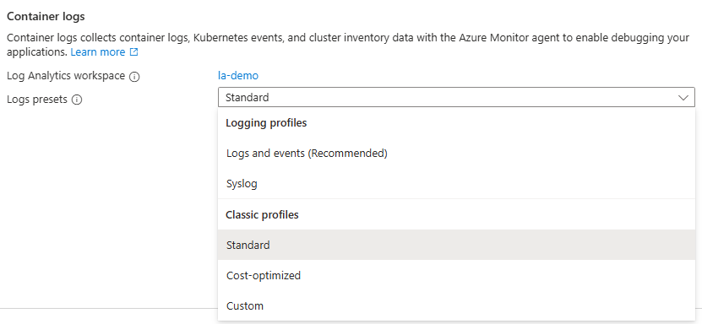The width and height of the screenshot is (702, 324).
Task: Click the Container logs description paragraph
Action: 348,45
